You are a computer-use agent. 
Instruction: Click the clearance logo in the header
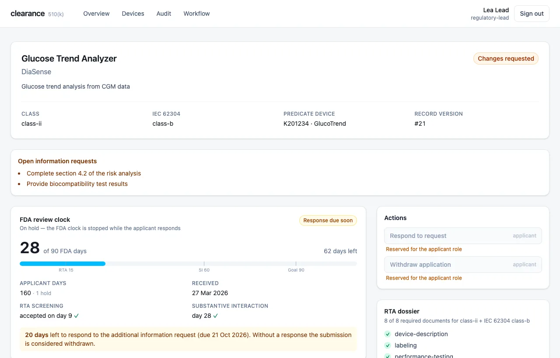28,14
